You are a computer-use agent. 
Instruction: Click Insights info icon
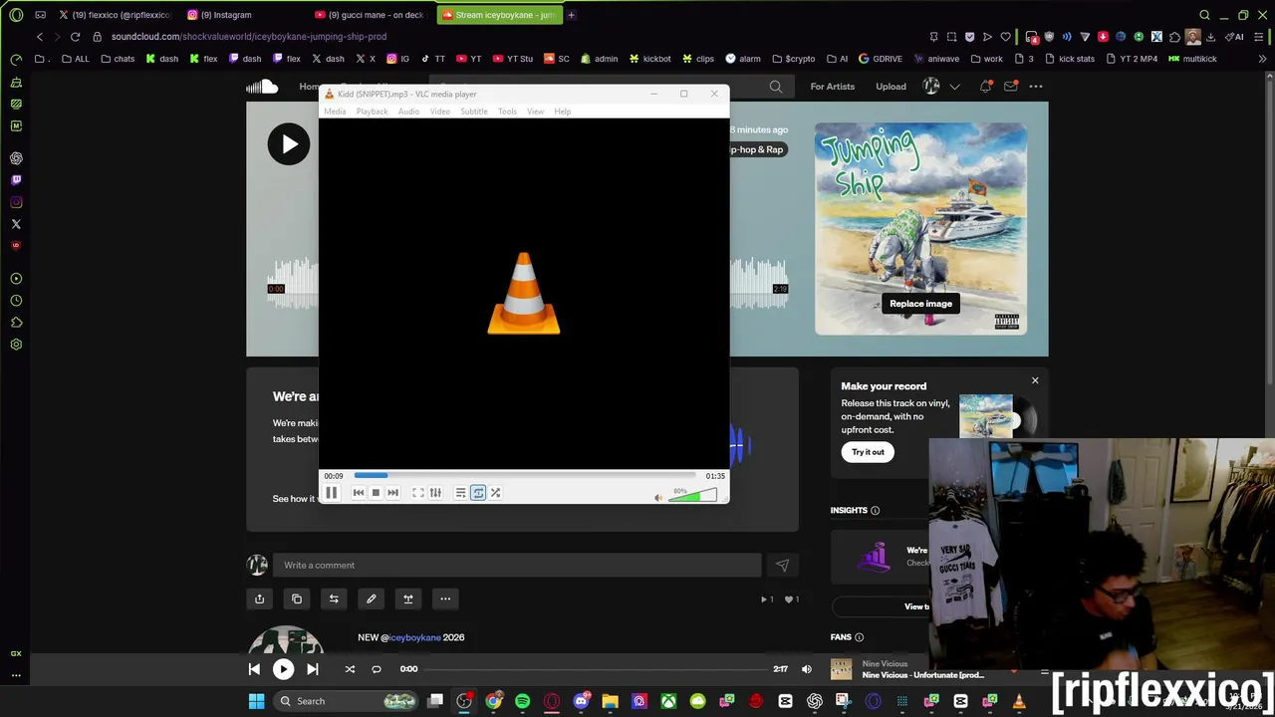[875, 511]
